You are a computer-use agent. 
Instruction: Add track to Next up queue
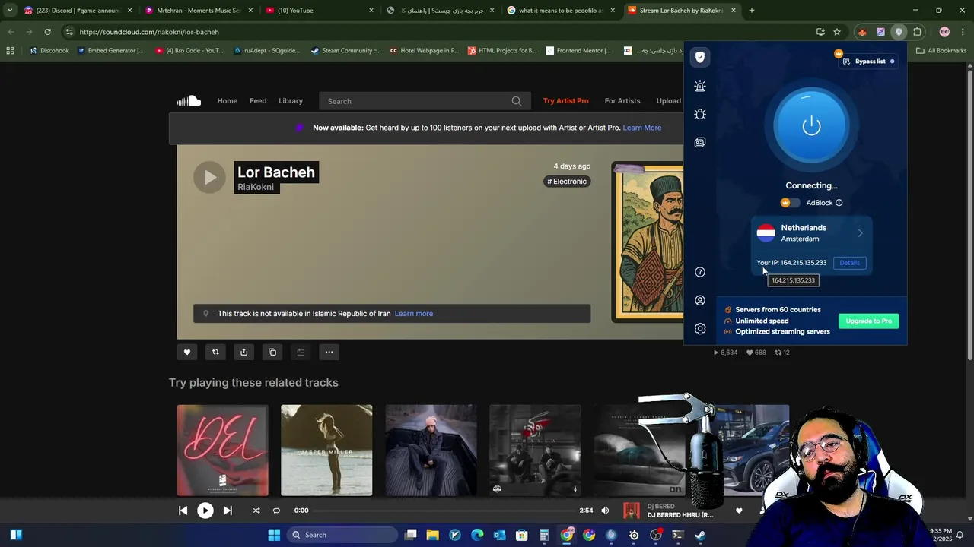[301, 352]
